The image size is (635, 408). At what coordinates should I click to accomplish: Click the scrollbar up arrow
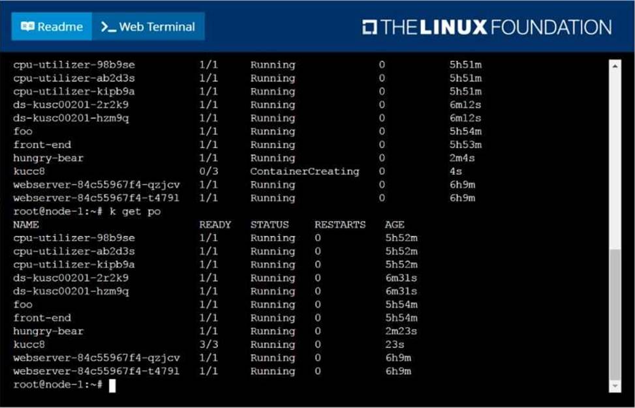pos(614,65)
